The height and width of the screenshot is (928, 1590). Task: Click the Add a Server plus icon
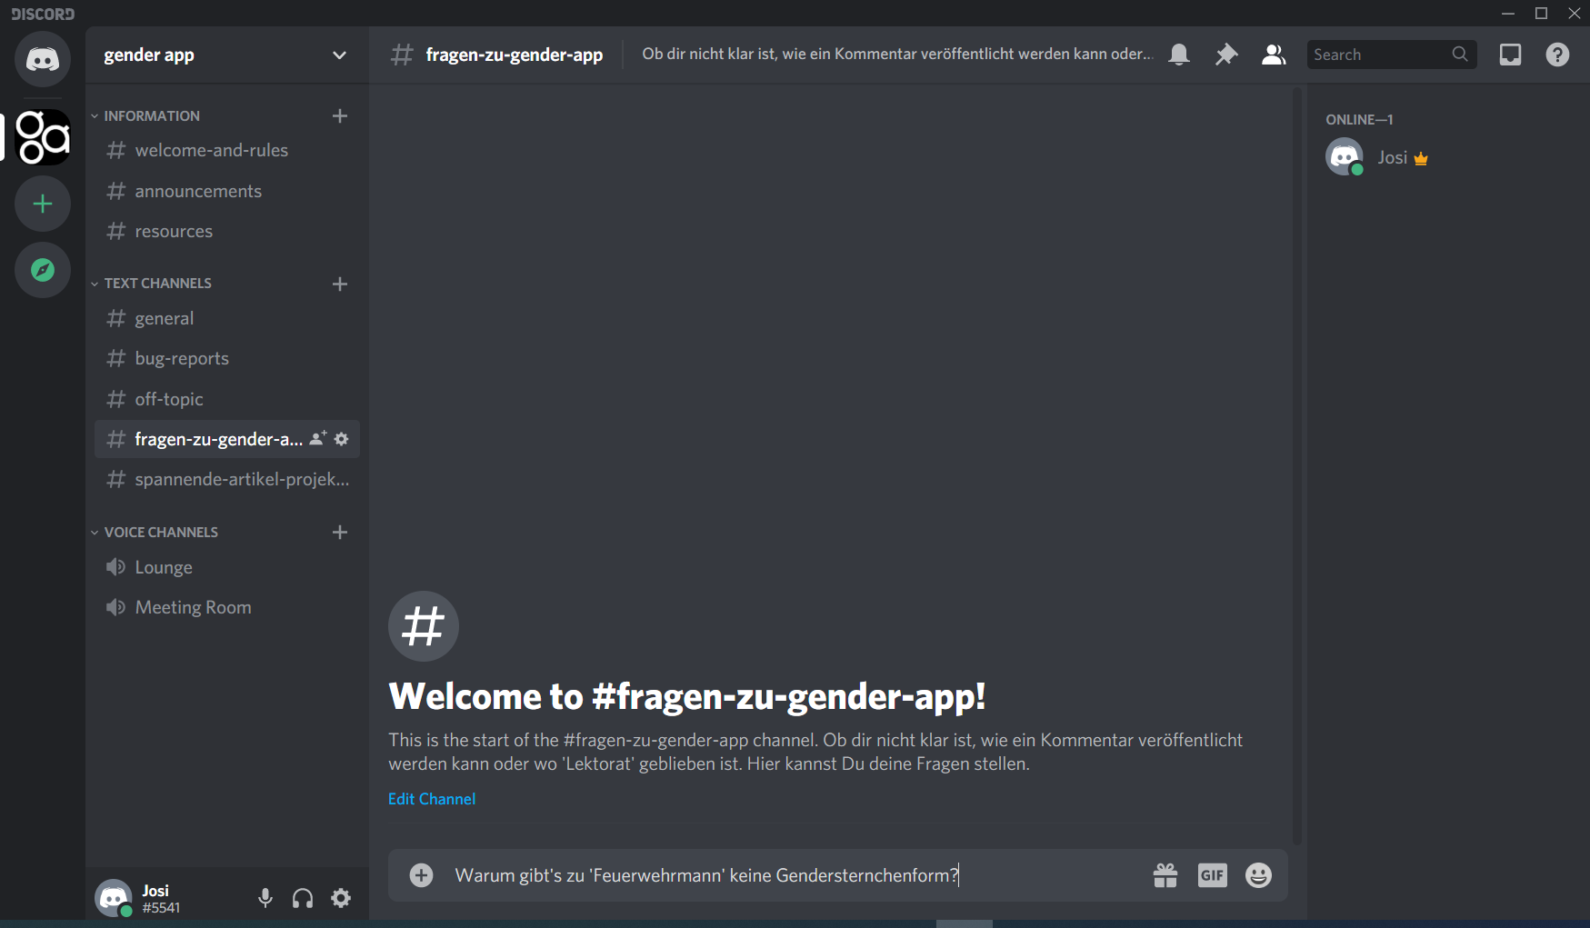(x=42, y=204)
